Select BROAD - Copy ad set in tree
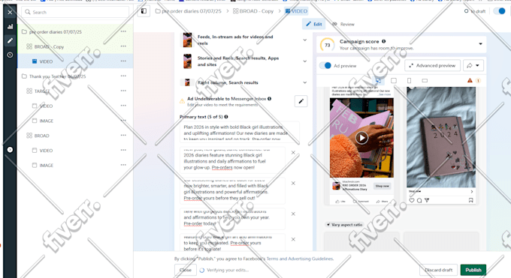Screen dimensions: 511x278 tap(49, 46)
